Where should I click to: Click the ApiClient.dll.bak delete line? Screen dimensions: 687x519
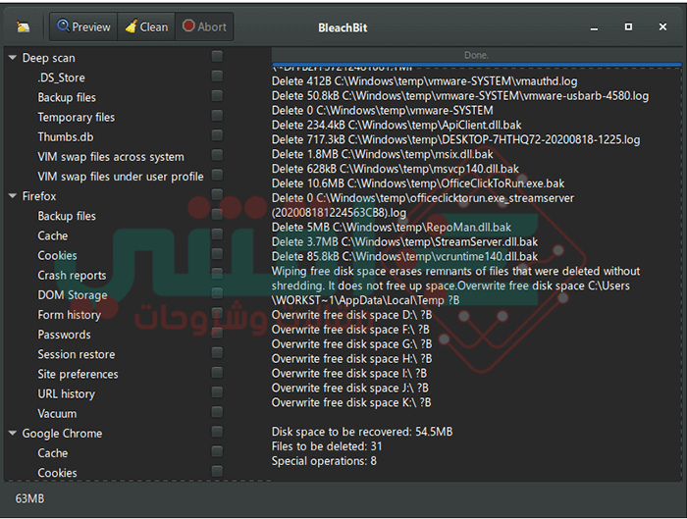coord(396,125)
